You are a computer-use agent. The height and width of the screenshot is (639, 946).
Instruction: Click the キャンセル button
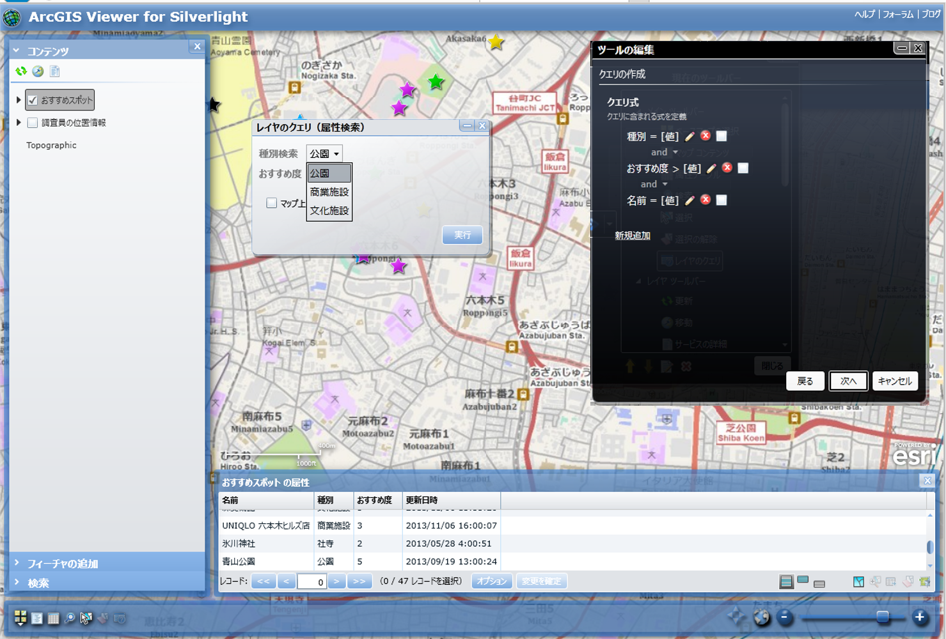895,381
